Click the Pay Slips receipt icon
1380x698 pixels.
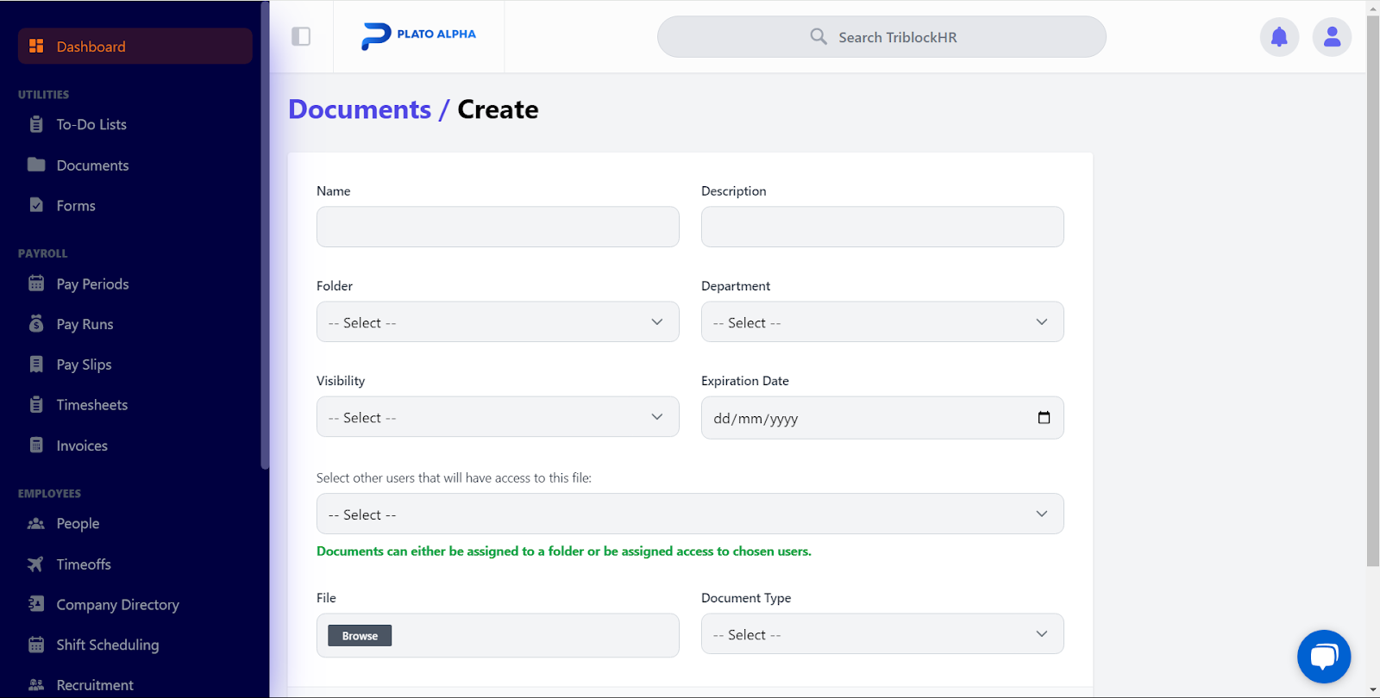click(x=36, y=365)
